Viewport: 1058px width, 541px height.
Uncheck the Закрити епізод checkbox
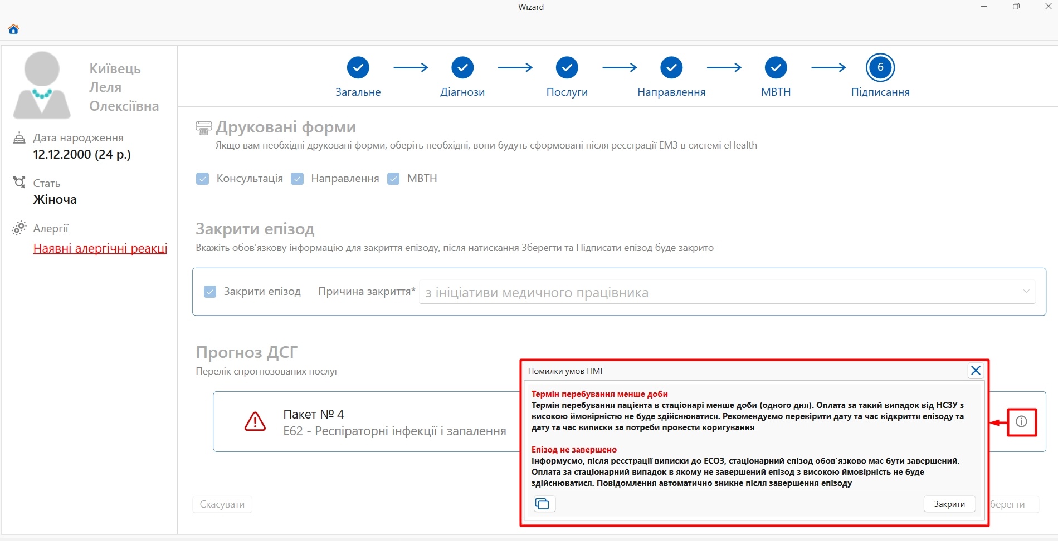[210, 292]
